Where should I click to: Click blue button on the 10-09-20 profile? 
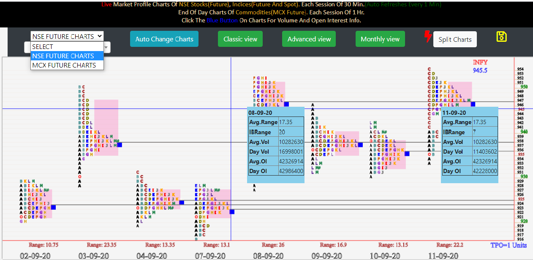pos(407,154)
